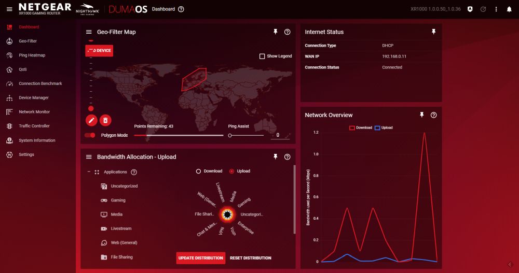Click the red DEVICE button on map
Screen dimensions: 519x273
click(99, 51)
